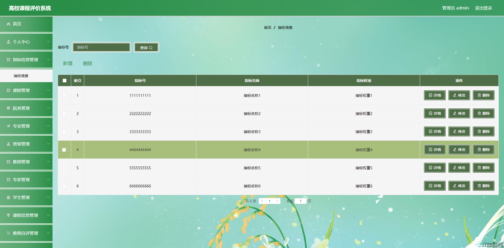Select 教师自评管理 in the sidebar
Viewport: 504px width, 248px height.
coord(26,233)
